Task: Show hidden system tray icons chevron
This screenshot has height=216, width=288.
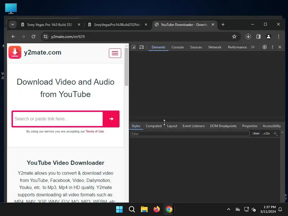Action: [229, 209]
